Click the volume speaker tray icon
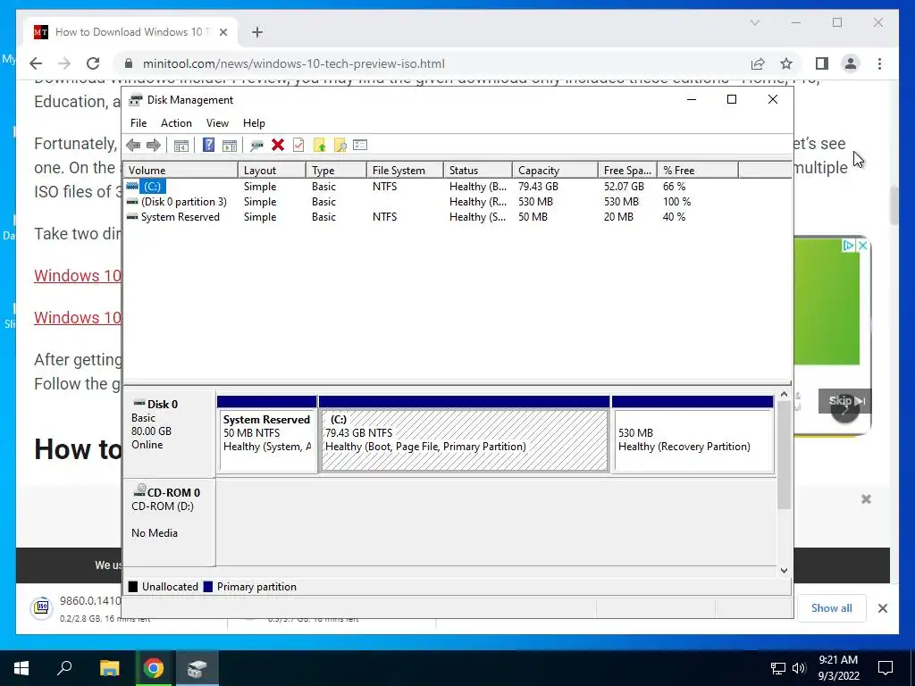 (799, 668)
